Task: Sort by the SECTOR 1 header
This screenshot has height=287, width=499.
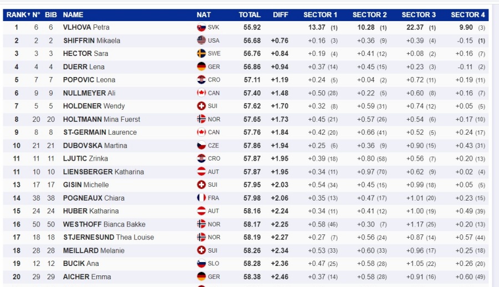Action: pyautogui.click(x=320, y=14)
